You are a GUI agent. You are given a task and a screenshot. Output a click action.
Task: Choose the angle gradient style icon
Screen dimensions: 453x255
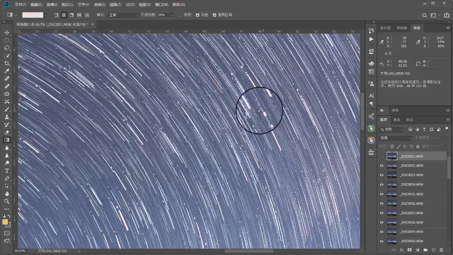pos(72,15)
